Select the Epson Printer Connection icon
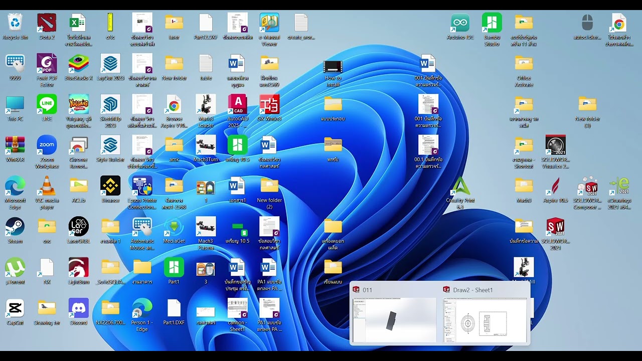The width and height of the screenshot is (642, 361). click(142, 193)
